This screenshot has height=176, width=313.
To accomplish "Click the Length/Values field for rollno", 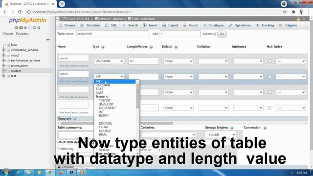I will point(144,77).
